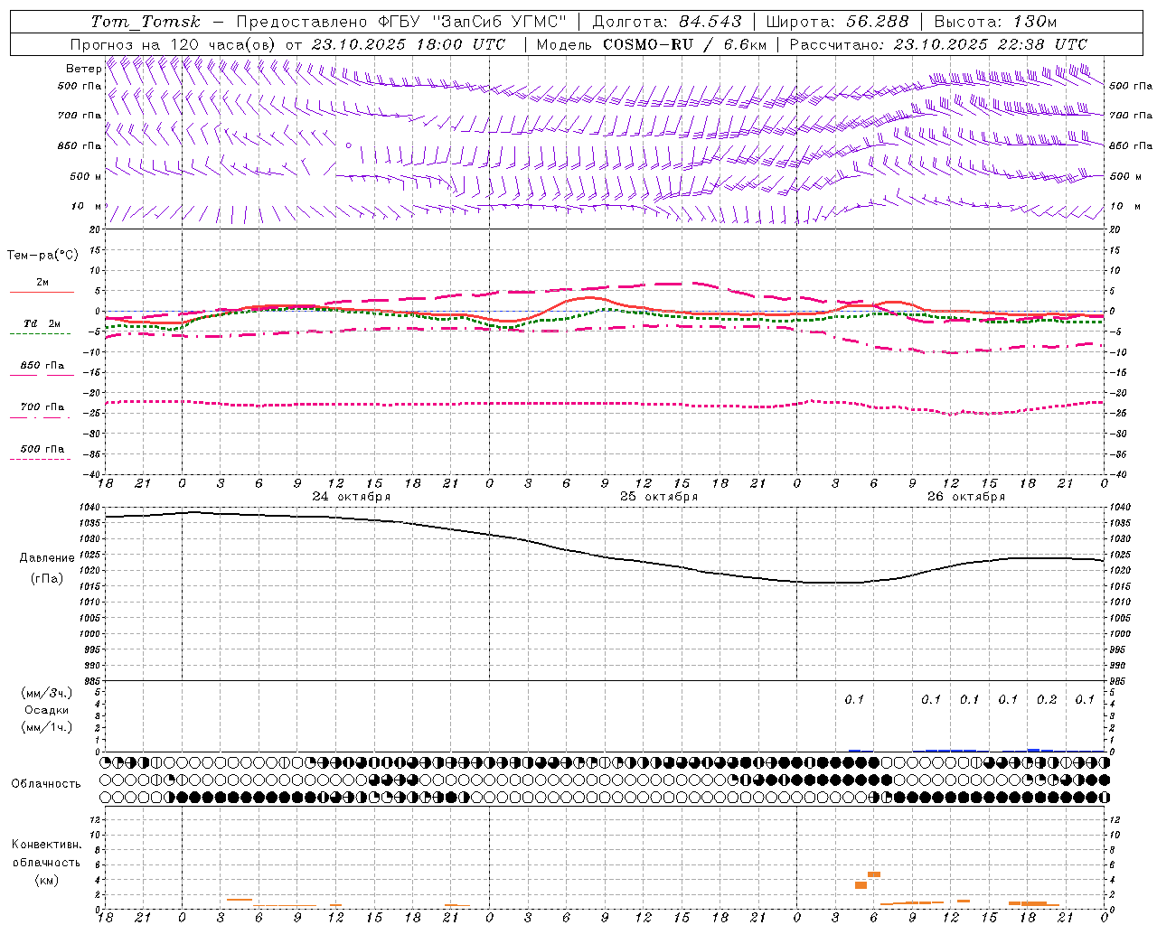
Task: Click the '500 гПа' temperature legend entry
Action: point(42,449)
